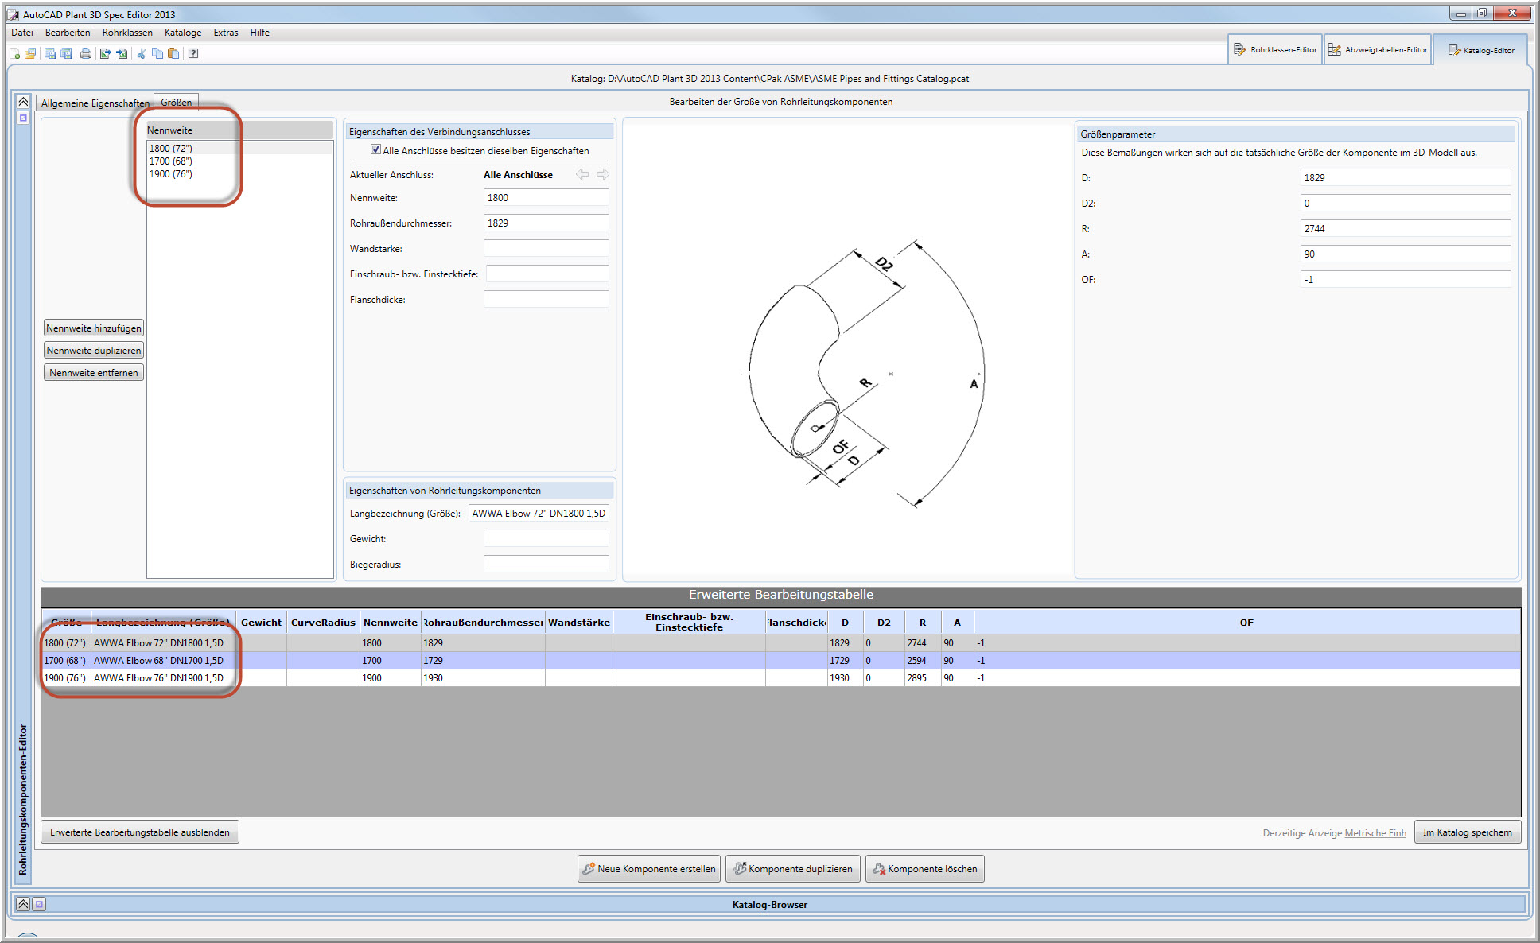This screenshot has width=1540, height=943.
Task: Click the maximize square icon below the component editor chevron
Action: click(x=23, y=118)
